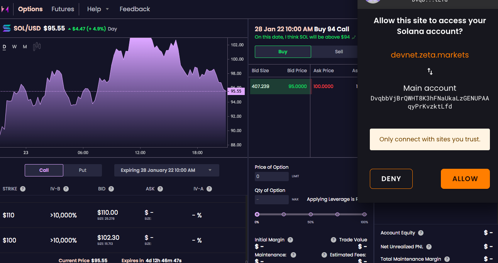
Task: Click help icon beside Initial Margin
Action: point(290,240)
